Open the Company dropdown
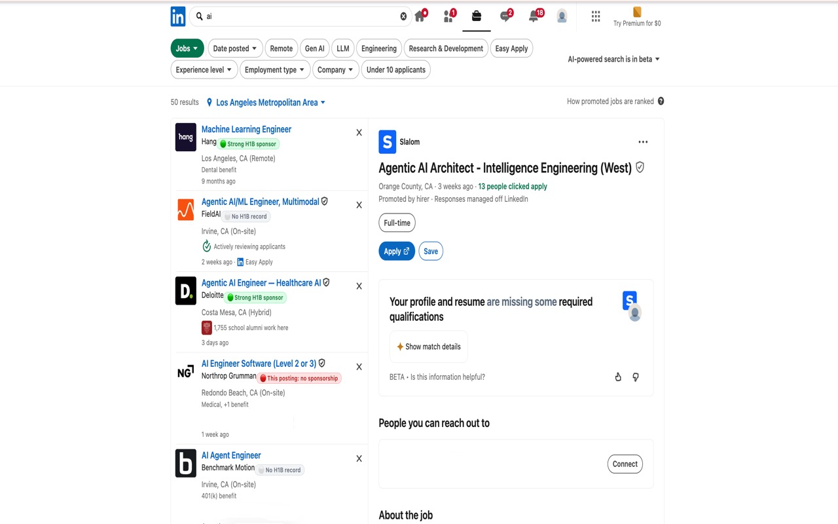This screenshot has height=524, width=838. tap(335, 69)
